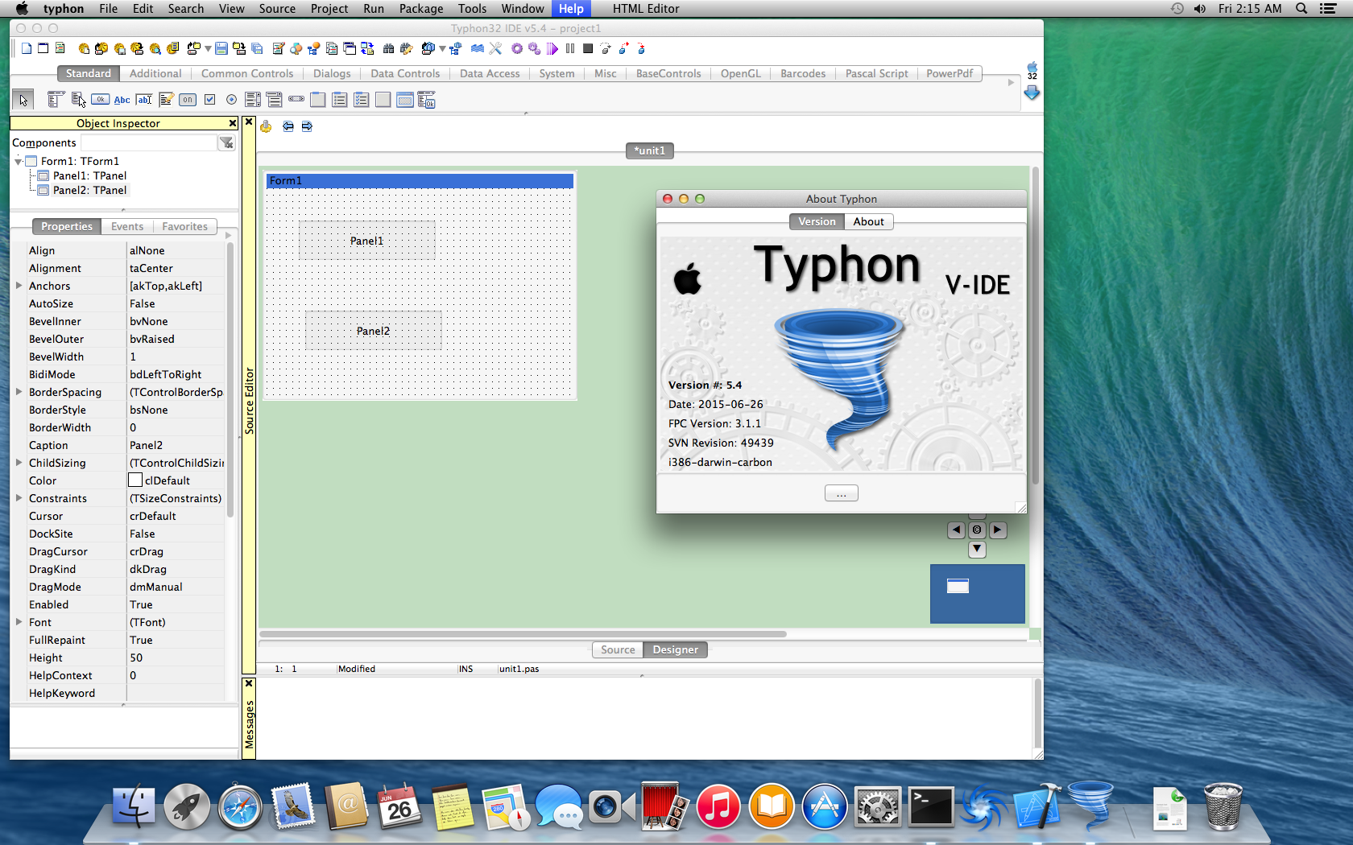Pick the TRadioButton component icon
This screenshot has width=1353, height=845.
(232, 100)
